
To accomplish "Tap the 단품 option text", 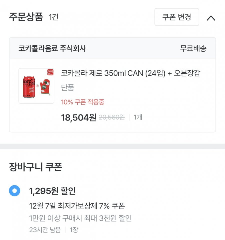I will [67, 88].
